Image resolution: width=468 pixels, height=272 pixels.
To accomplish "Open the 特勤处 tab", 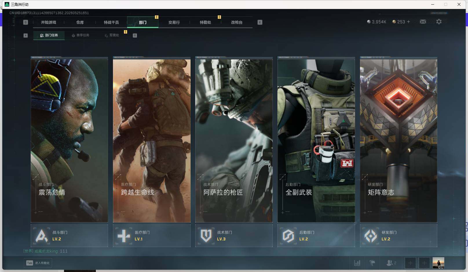I will [205, 22].
